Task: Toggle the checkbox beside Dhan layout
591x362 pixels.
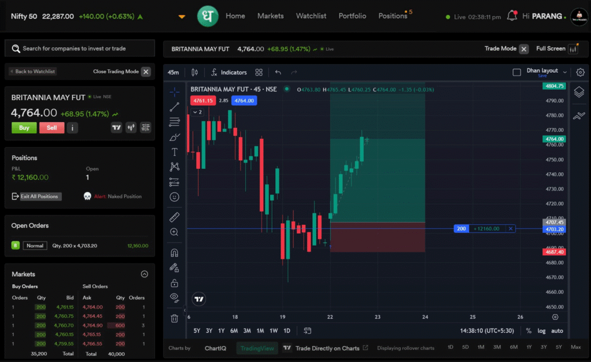Action: (517, 73)
